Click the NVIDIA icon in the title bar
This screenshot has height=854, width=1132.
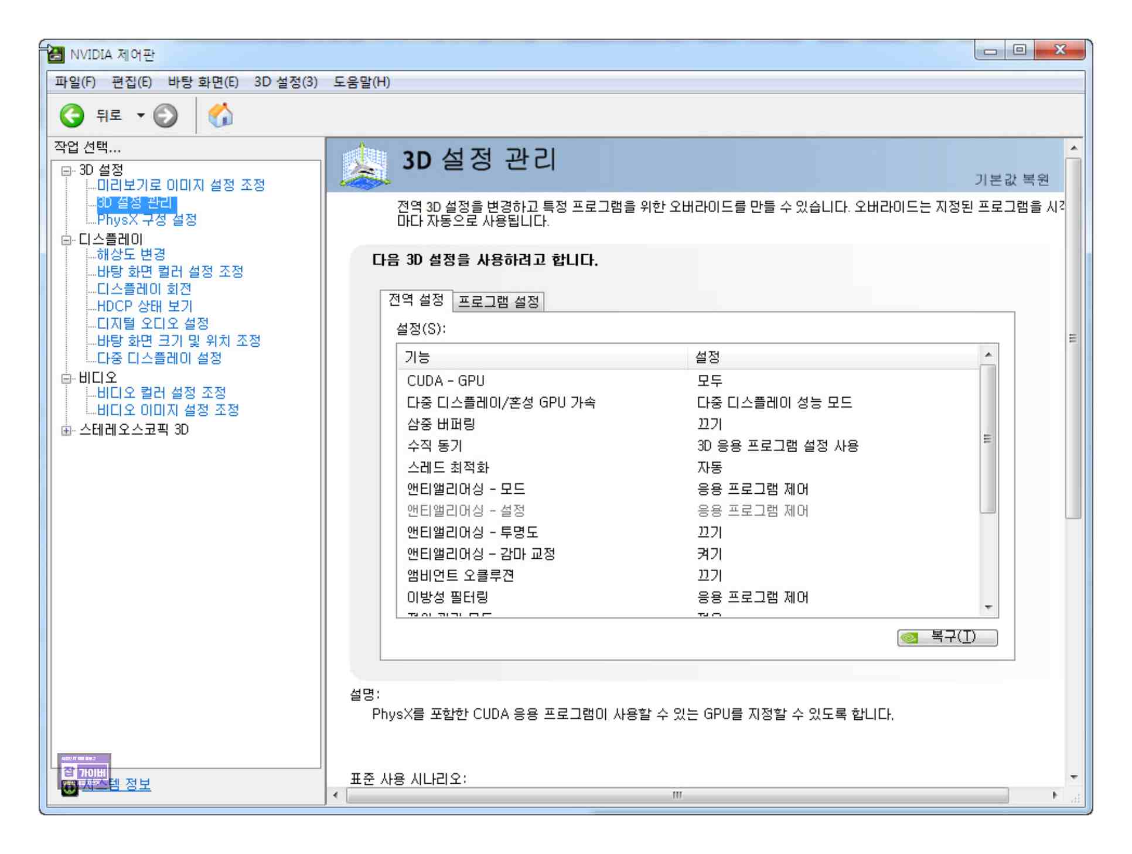pos(56,54)
